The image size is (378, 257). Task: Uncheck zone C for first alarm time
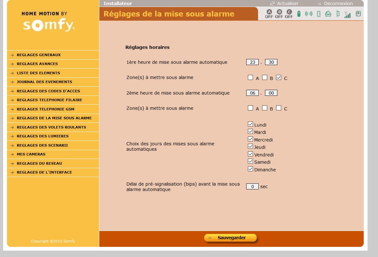pyautogui.click(x=279, y=77)
